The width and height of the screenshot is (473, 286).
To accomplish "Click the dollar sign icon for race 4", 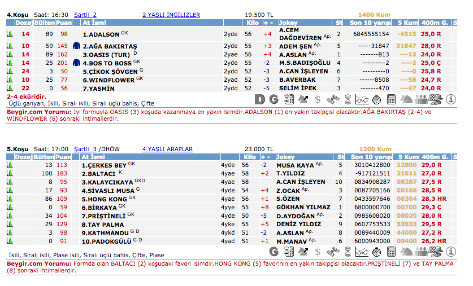I will tap(318, 100).
